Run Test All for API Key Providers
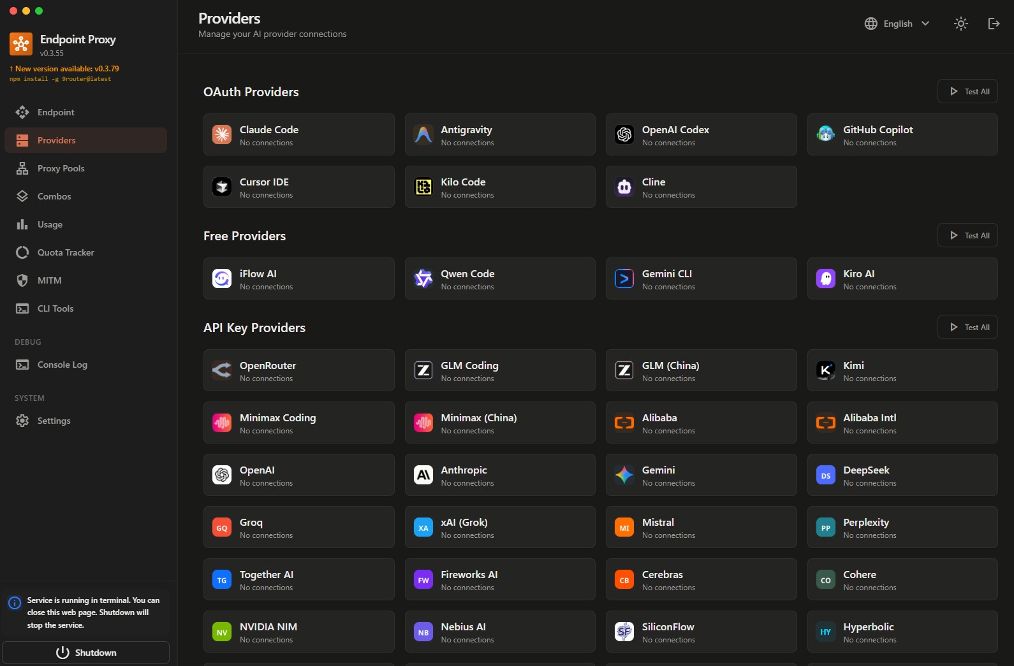The image size is (1014, 666). pyautogui.click(x=967, y=327)
